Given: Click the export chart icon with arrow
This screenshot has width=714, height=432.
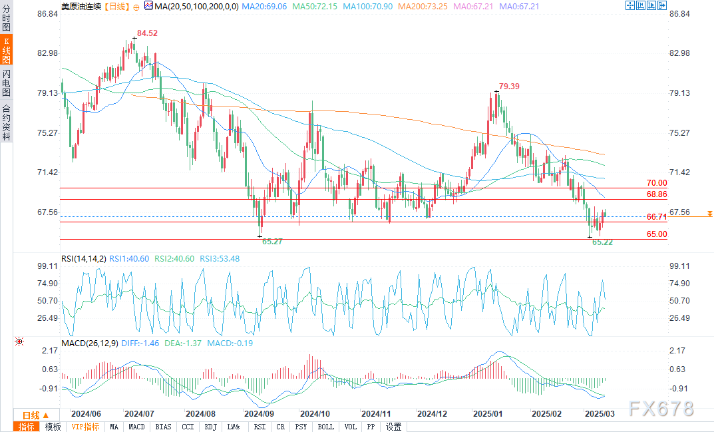Looking at the screenshot, I should [x=662, y=5].
